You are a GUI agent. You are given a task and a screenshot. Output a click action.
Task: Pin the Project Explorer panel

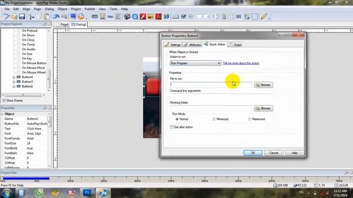coord(45,24)
